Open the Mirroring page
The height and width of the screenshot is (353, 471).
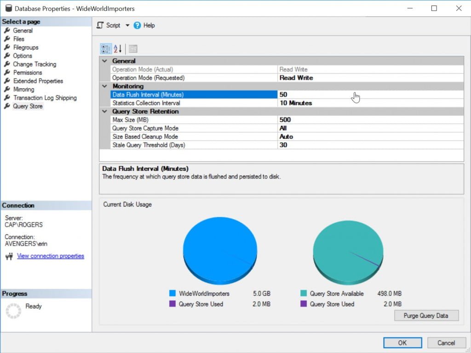click(x=24, y=89)
